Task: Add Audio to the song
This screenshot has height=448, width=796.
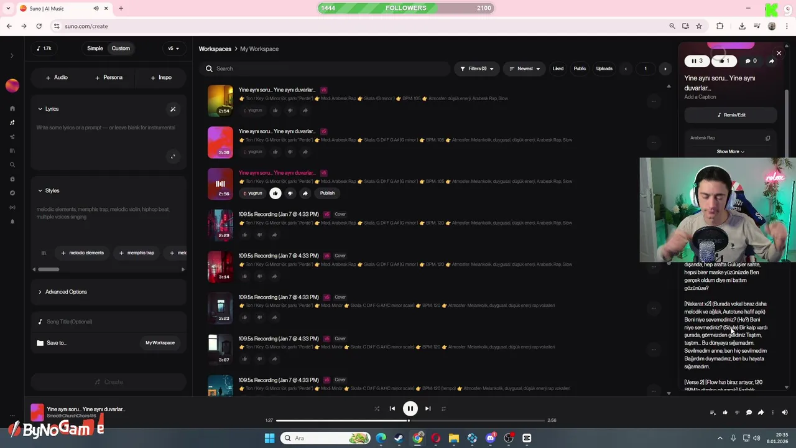Action: point(57,78)
